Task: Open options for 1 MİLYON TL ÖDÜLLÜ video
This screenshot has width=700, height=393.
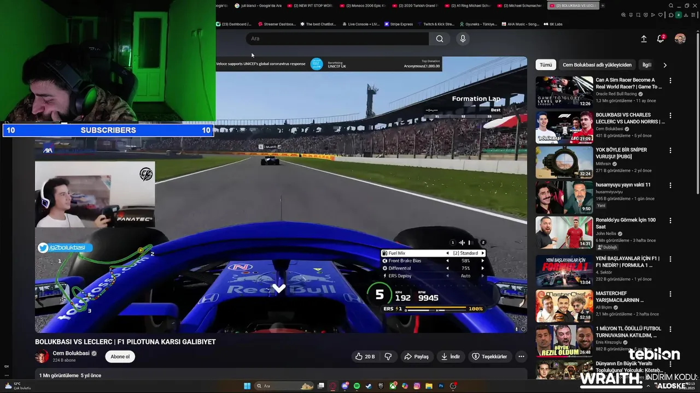Action: [670, 329]
